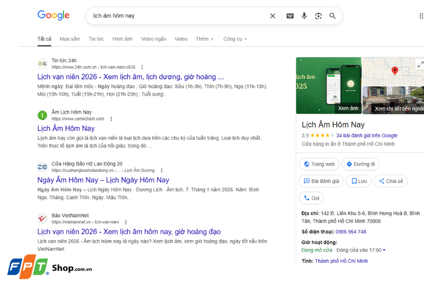Switch to the Hình ảnh tab

[x=122, y=39]
